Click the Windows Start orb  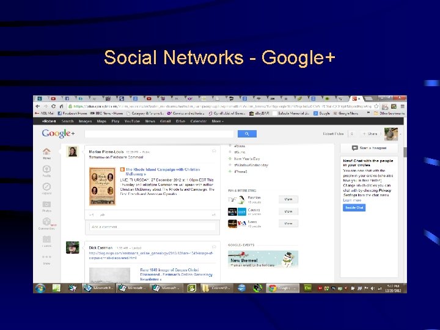point(40,288)
